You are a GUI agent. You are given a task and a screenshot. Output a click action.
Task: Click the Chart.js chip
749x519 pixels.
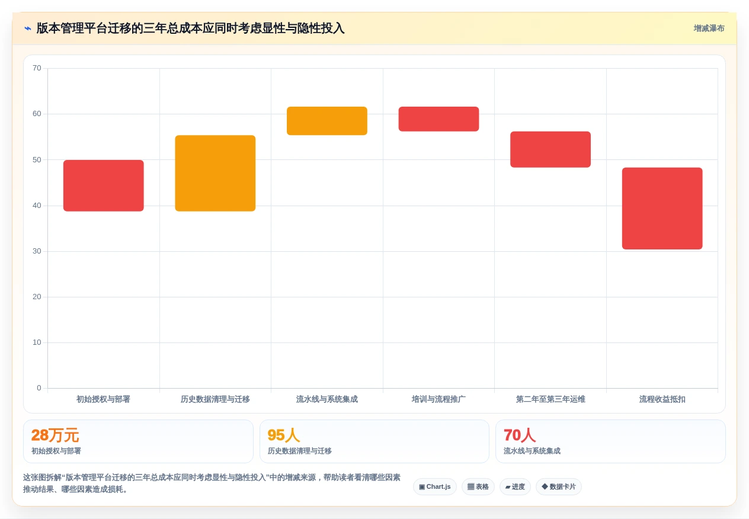pyautogui.click(x=435, y=487)
